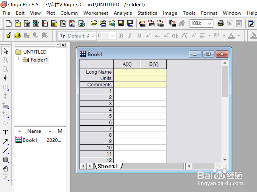Create a new folder

pyautogui.click(x=18, y=23)
